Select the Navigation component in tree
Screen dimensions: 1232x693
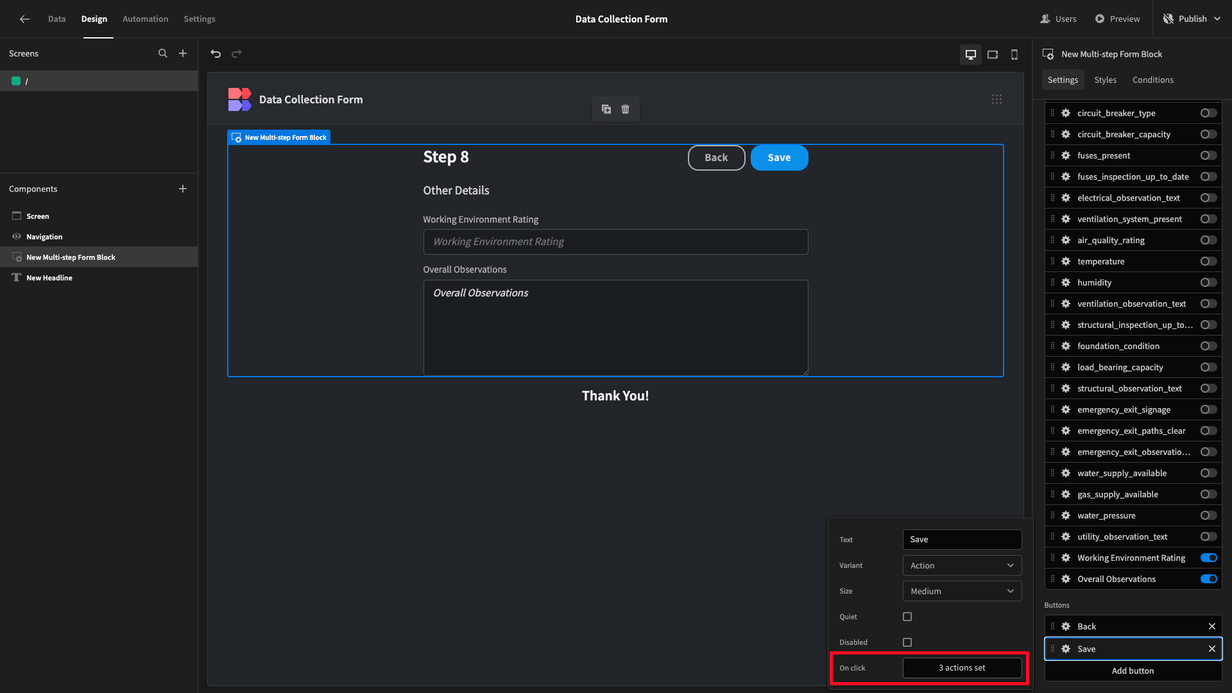pyautogui.click(x=44, y=237)
